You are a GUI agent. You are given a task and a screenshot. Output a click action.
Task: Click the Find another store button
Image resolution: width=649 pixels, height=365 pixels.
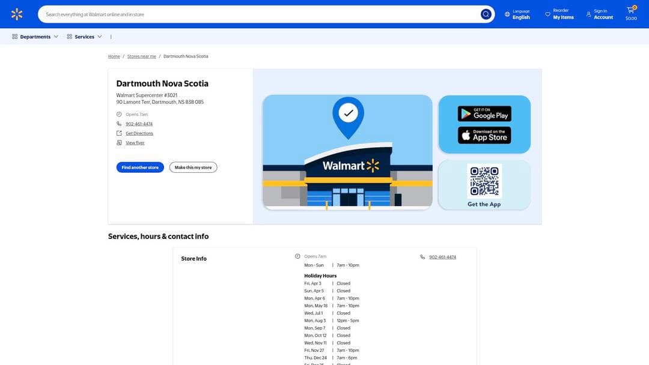click(x=140, y=166)
